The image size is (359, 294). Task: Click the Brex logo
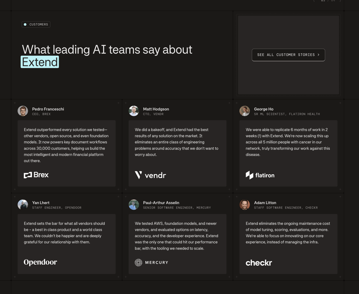(36, 175)
